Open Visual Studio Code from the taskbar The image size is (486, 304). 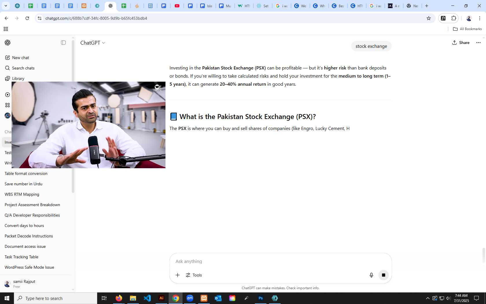click(147, 298)
